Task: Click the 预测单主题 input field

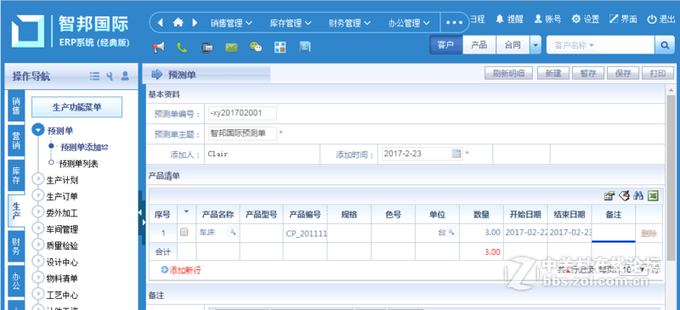Action: pyautogui.click(x=242, y=133)
